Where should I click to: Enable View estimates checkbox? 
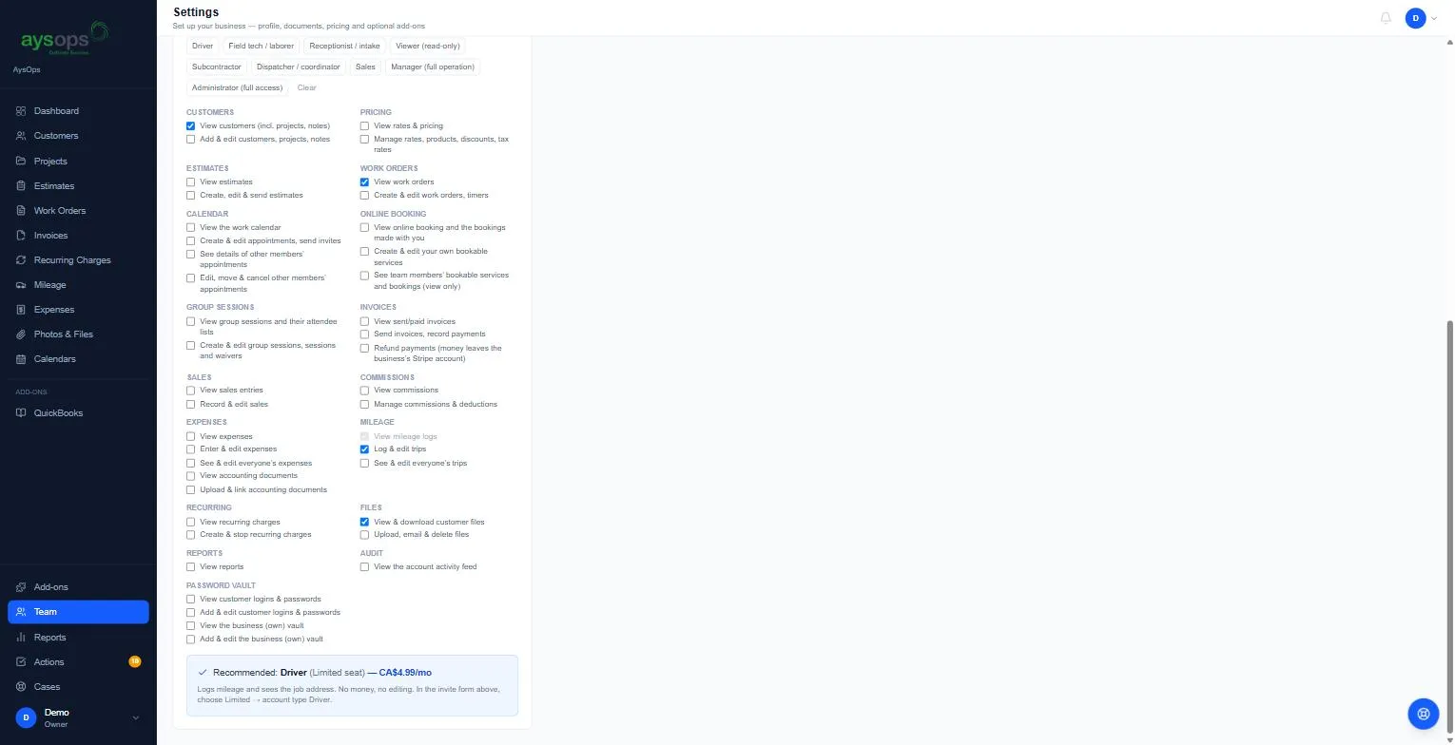pos(191,182)
